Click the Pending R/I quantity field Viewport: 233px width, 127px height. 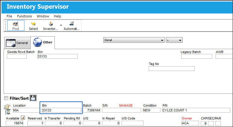tap(72, 123)
